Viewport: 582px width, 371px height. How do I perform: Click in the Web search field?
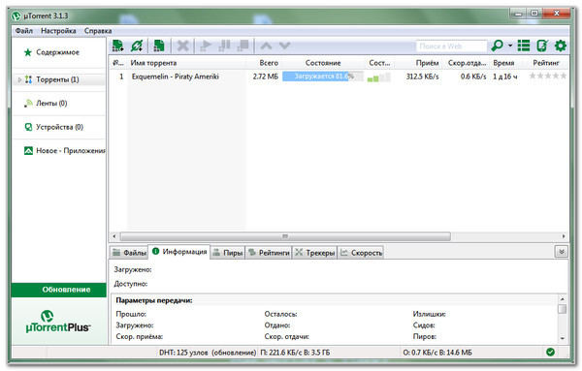(x=451, y=46)
